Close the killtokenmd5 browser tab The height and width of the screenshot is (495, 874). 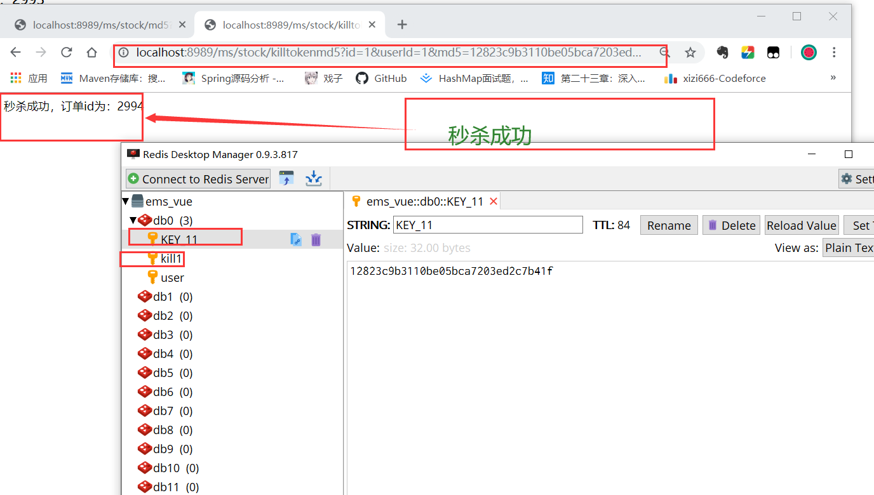click(372, 25)
